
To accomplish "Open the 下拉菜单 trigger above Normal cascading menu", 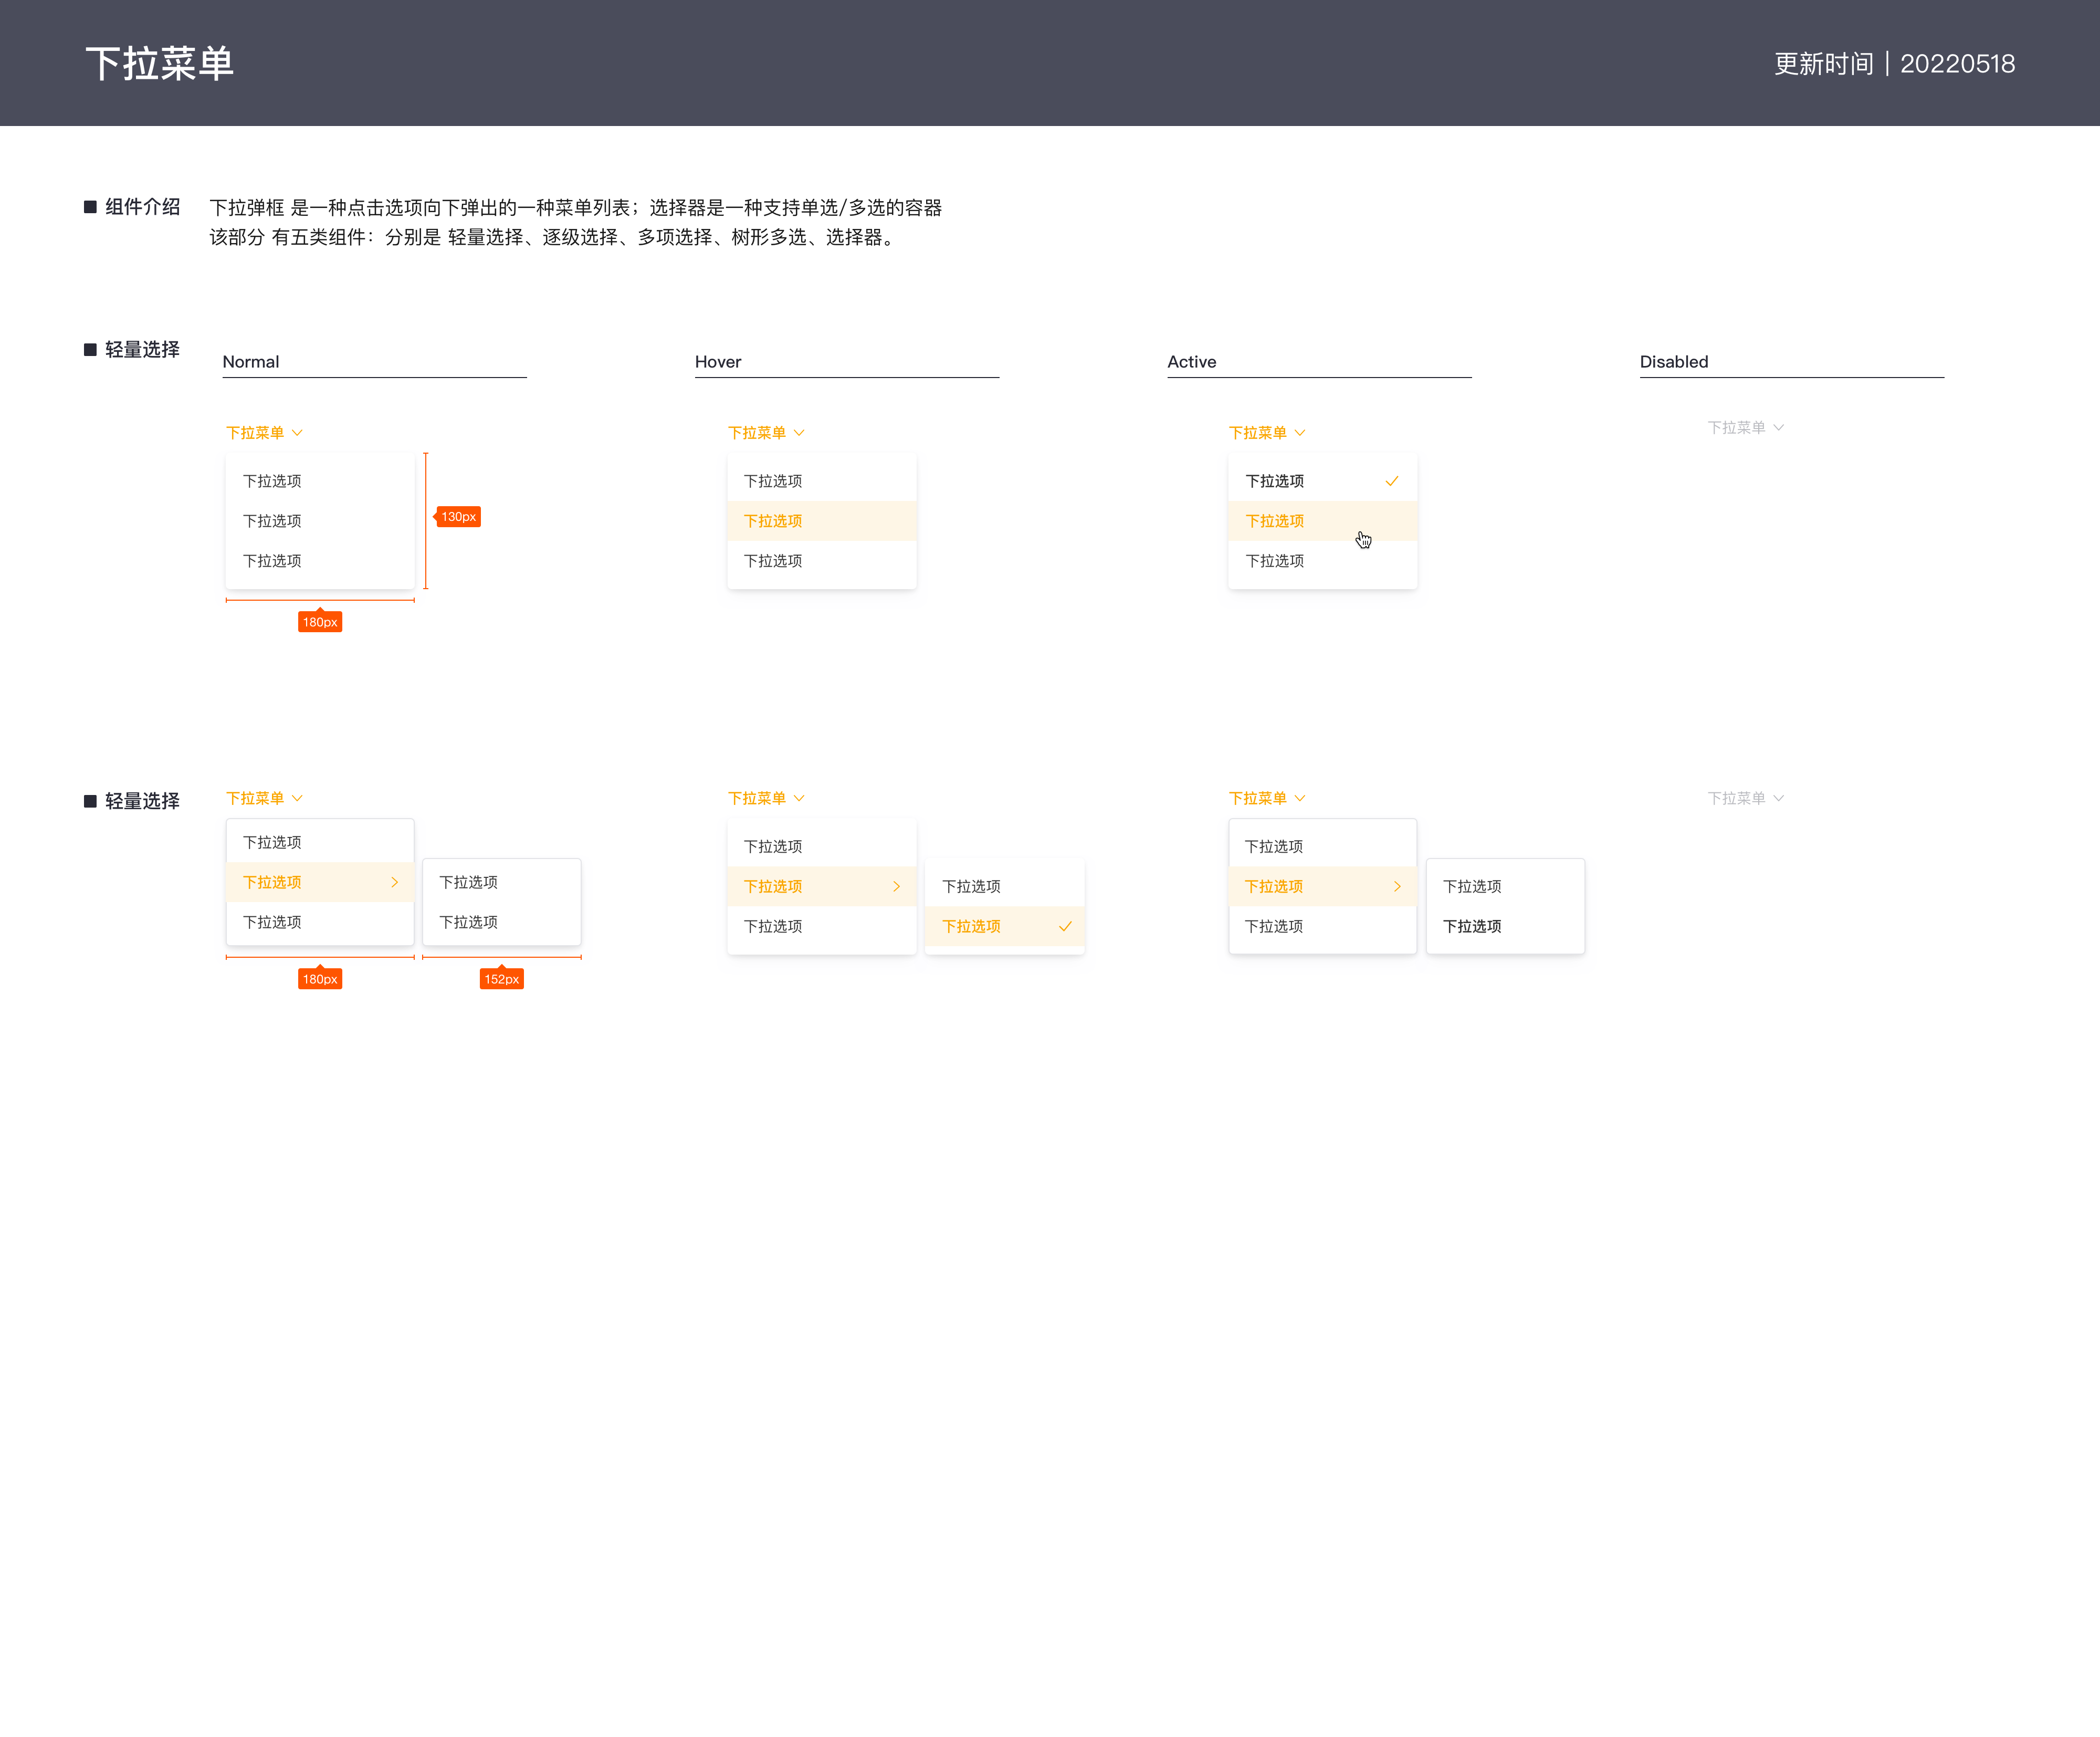I will coord(264,798).
